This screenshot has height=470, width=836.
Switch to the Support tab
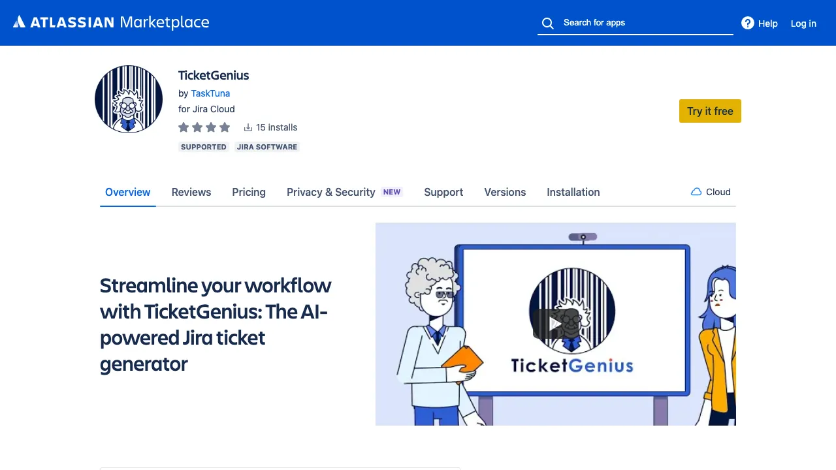tap(443, 192)
